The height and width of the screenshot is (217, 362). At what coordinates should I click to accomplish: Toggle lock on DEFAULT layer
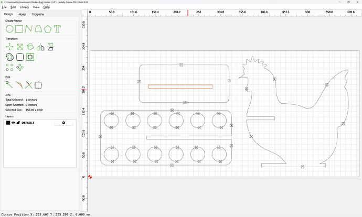click(x=18, y=123)
